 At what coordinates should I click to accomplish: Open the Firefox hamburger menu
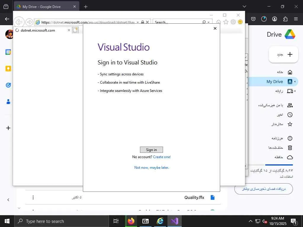[x=296, y=19]
